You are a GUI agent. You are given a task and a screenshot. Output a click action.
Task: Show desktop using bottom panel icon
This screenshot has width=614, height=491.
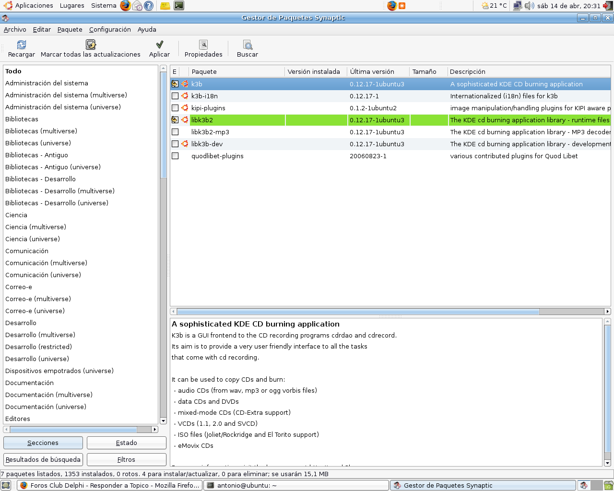[6, 485]
